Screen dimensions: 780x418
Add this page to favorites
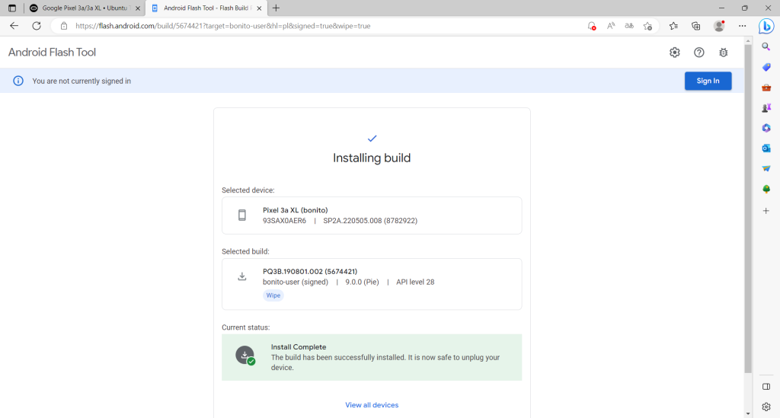(647, 26)
